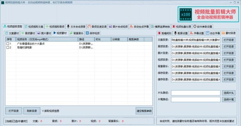Tick the checkbox for row 2 危情时速电影
The image size is (241, 126).
(x=8, y=48)
